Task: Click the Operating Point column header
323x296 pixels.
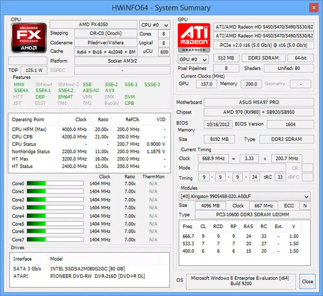Action: coord(33,120)
